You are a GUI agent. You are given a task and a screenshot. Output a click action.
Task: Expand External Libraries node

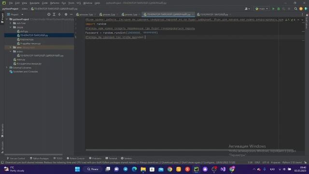7,68
